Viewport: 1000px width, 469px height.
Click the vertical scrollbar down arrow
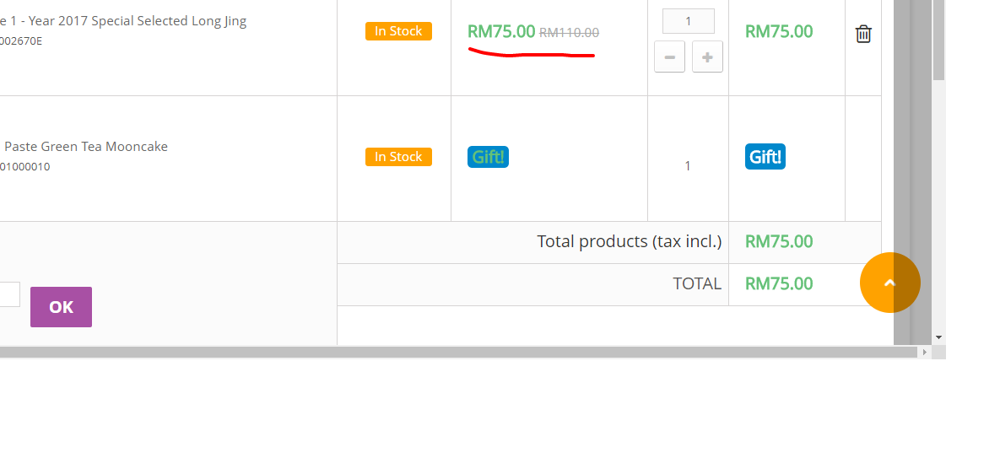point(938,337)
